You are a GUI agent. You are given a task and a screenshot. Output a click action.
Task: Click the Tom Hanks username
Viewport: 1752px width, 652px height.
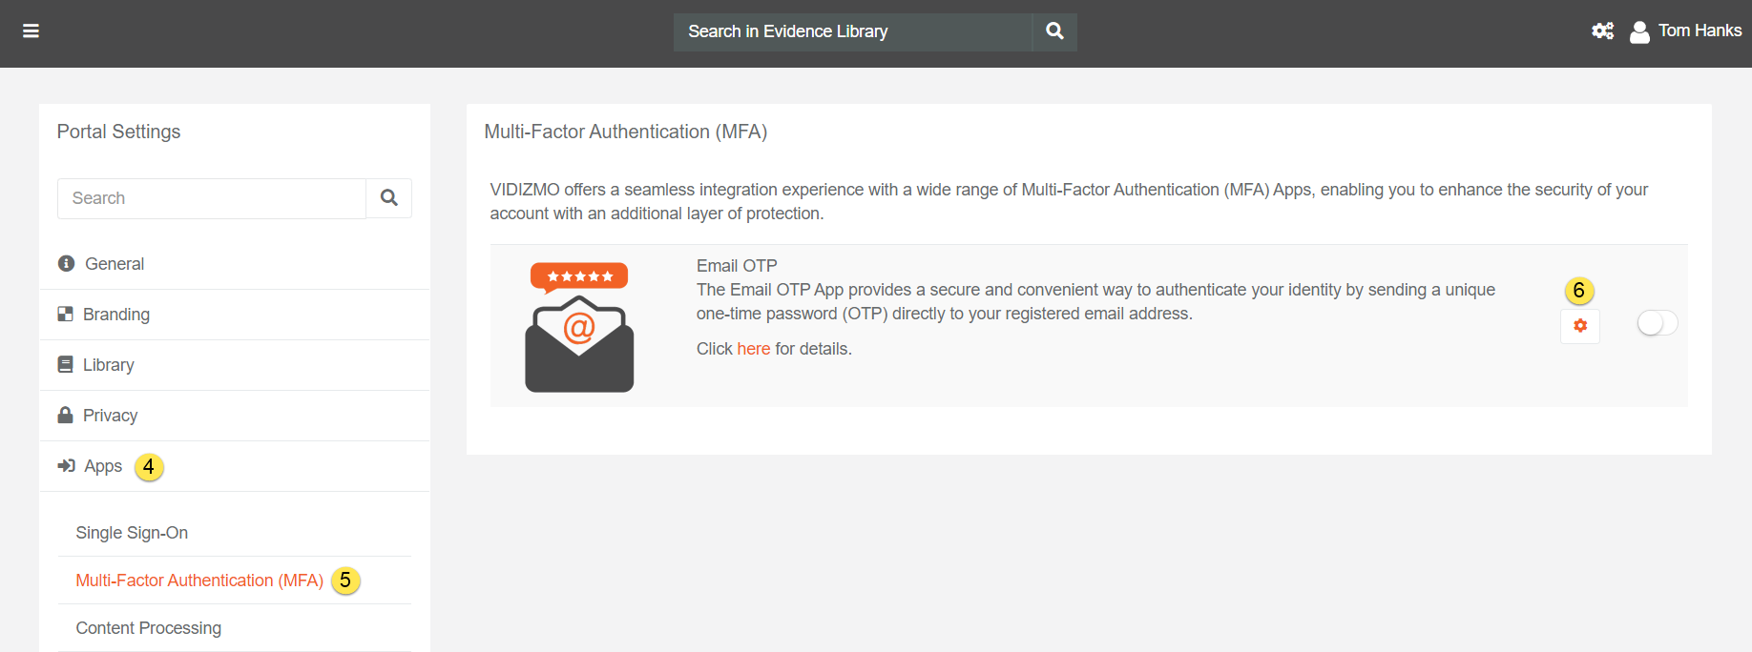click(1700, 31)
